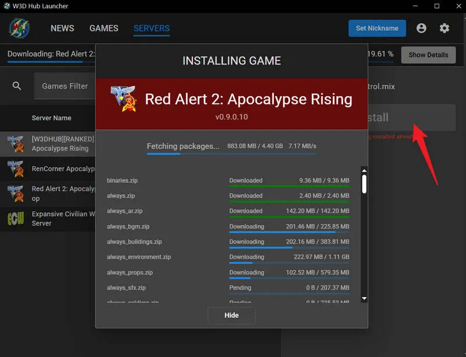Viewport: 466px width, 357px height.
Task: Click the binaries.zip file name
Action: pyautogui.click(x=122, y=180)
